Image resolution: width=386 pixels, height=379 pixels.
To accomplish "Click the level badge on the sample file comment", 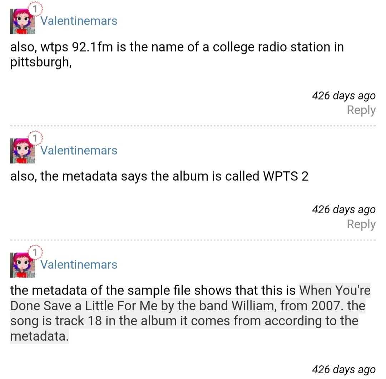I will pos(35,252).
